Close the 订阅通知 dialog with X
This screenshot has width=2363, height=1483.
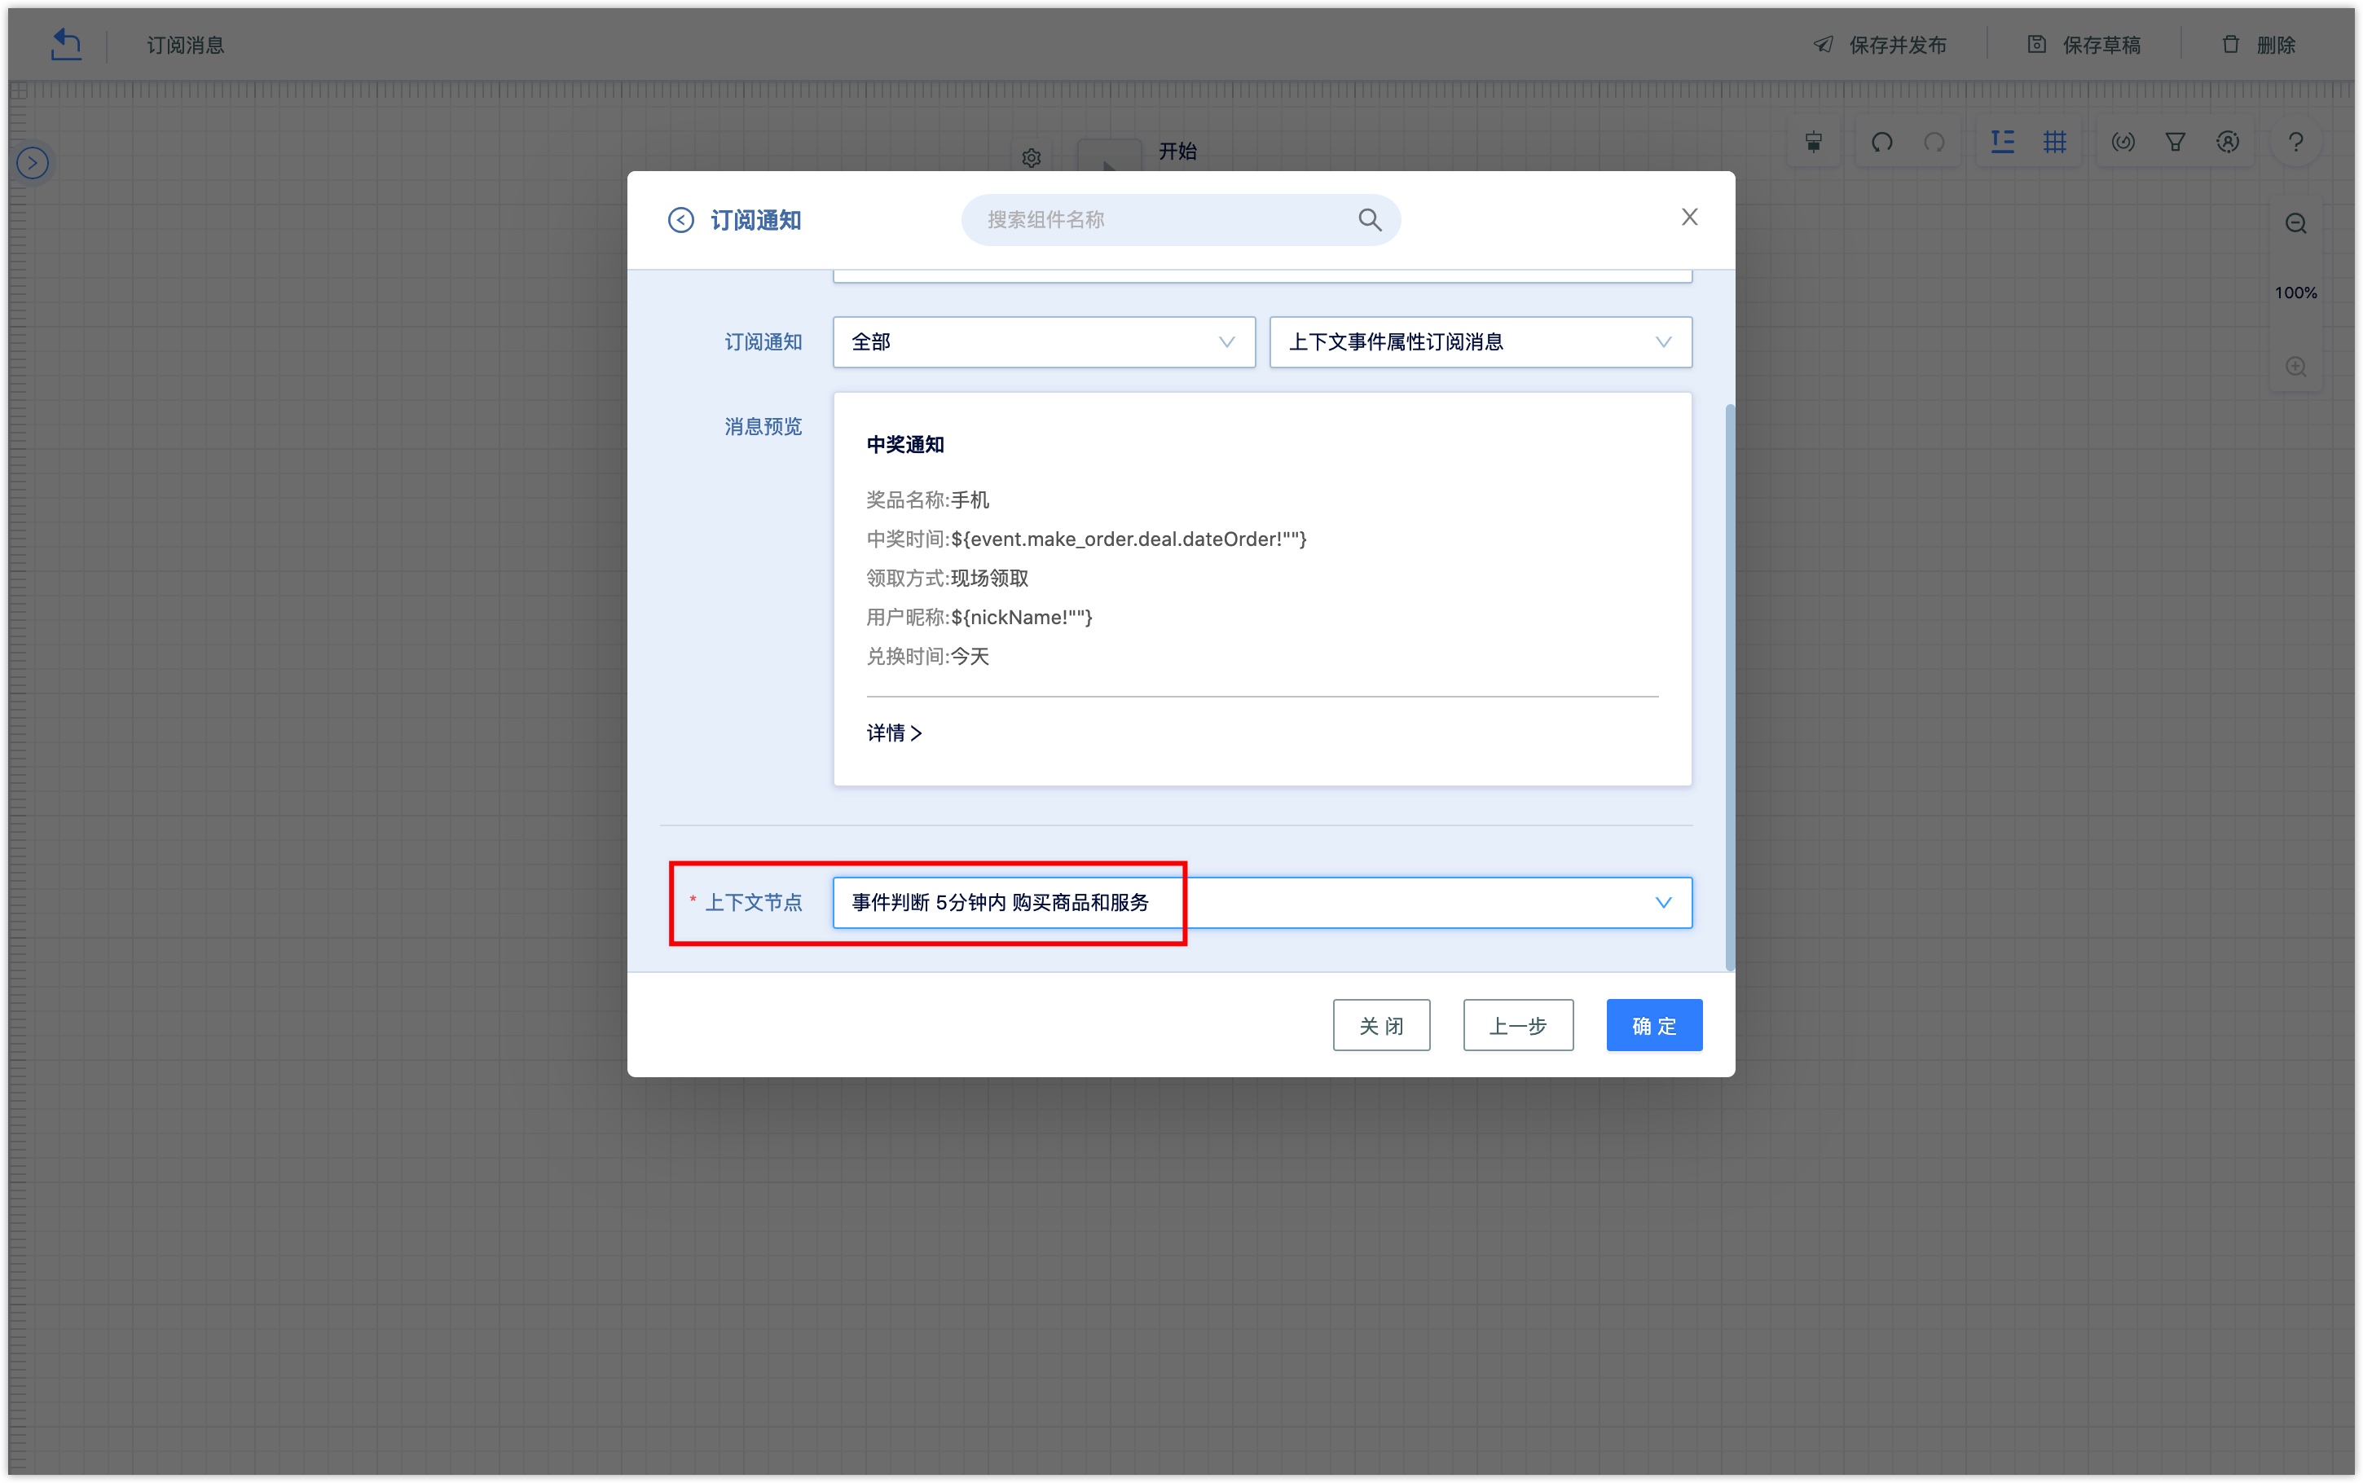[1688, 217]
